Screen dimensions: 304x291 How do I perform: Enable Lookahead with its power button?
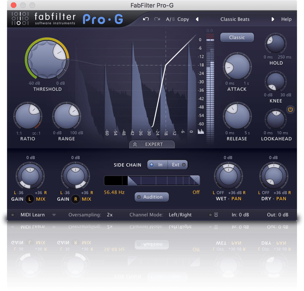tap(290, 110)
